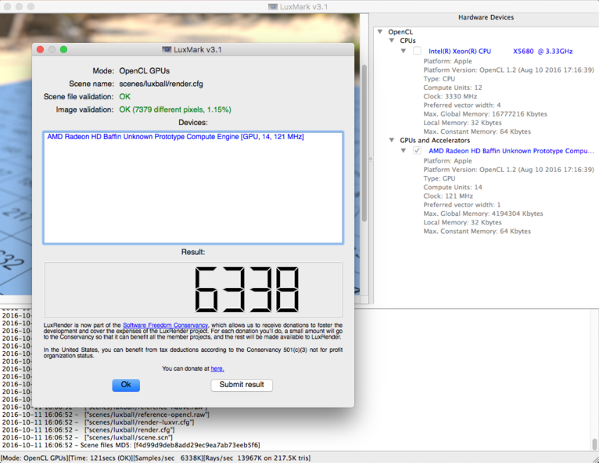
Task: Click the scene name scenes/luxball/render.cfg value
Action: coord(161,84)
